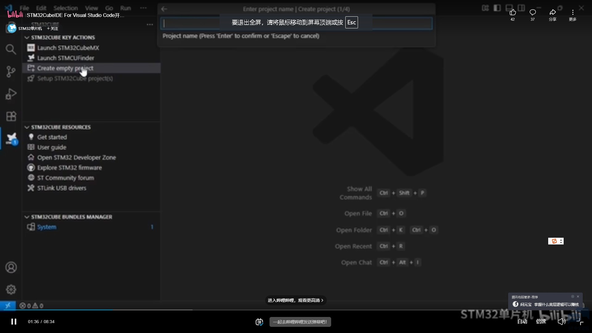This screenshot has width=592, height=333.
Task: Open the 更多 options menu
Action: (573, 15)
